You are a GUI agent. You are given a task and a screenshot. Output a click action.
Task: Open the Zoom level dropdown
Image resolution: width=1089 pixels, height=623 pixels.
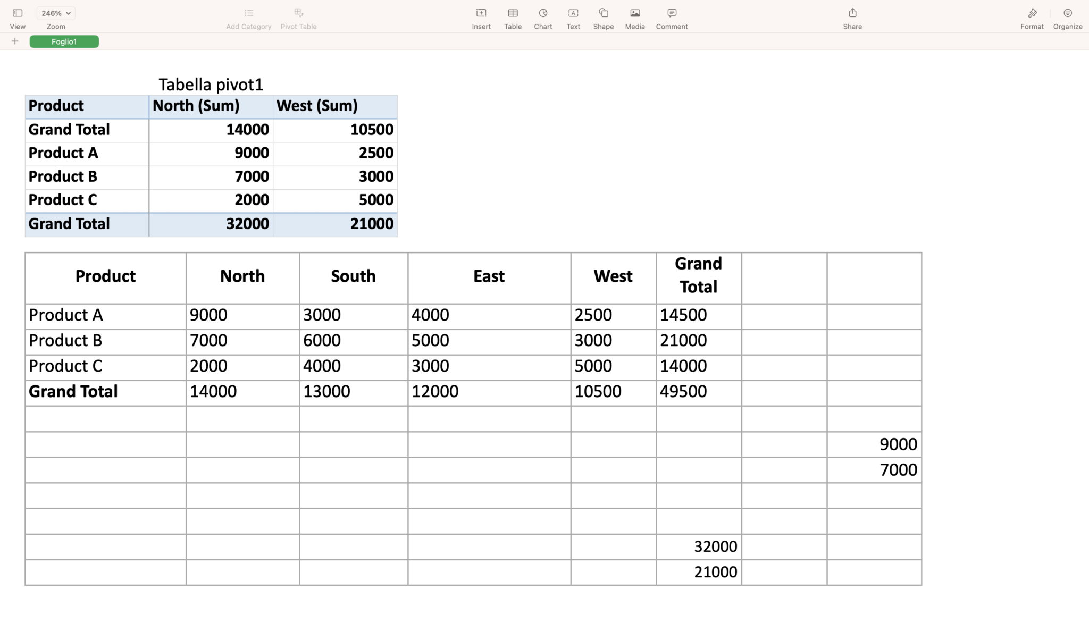click(x=55, y=13)
